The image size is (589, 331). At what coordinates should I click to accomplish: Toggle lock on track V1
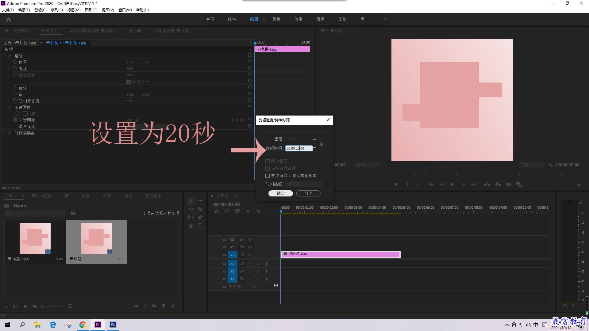pyautogui.click(x=225, y=255)
